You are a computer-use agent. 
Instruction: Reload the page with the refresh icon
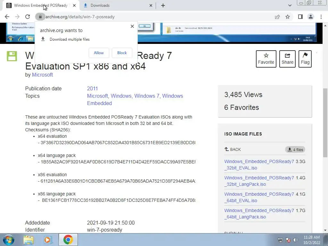pos(28,17)
